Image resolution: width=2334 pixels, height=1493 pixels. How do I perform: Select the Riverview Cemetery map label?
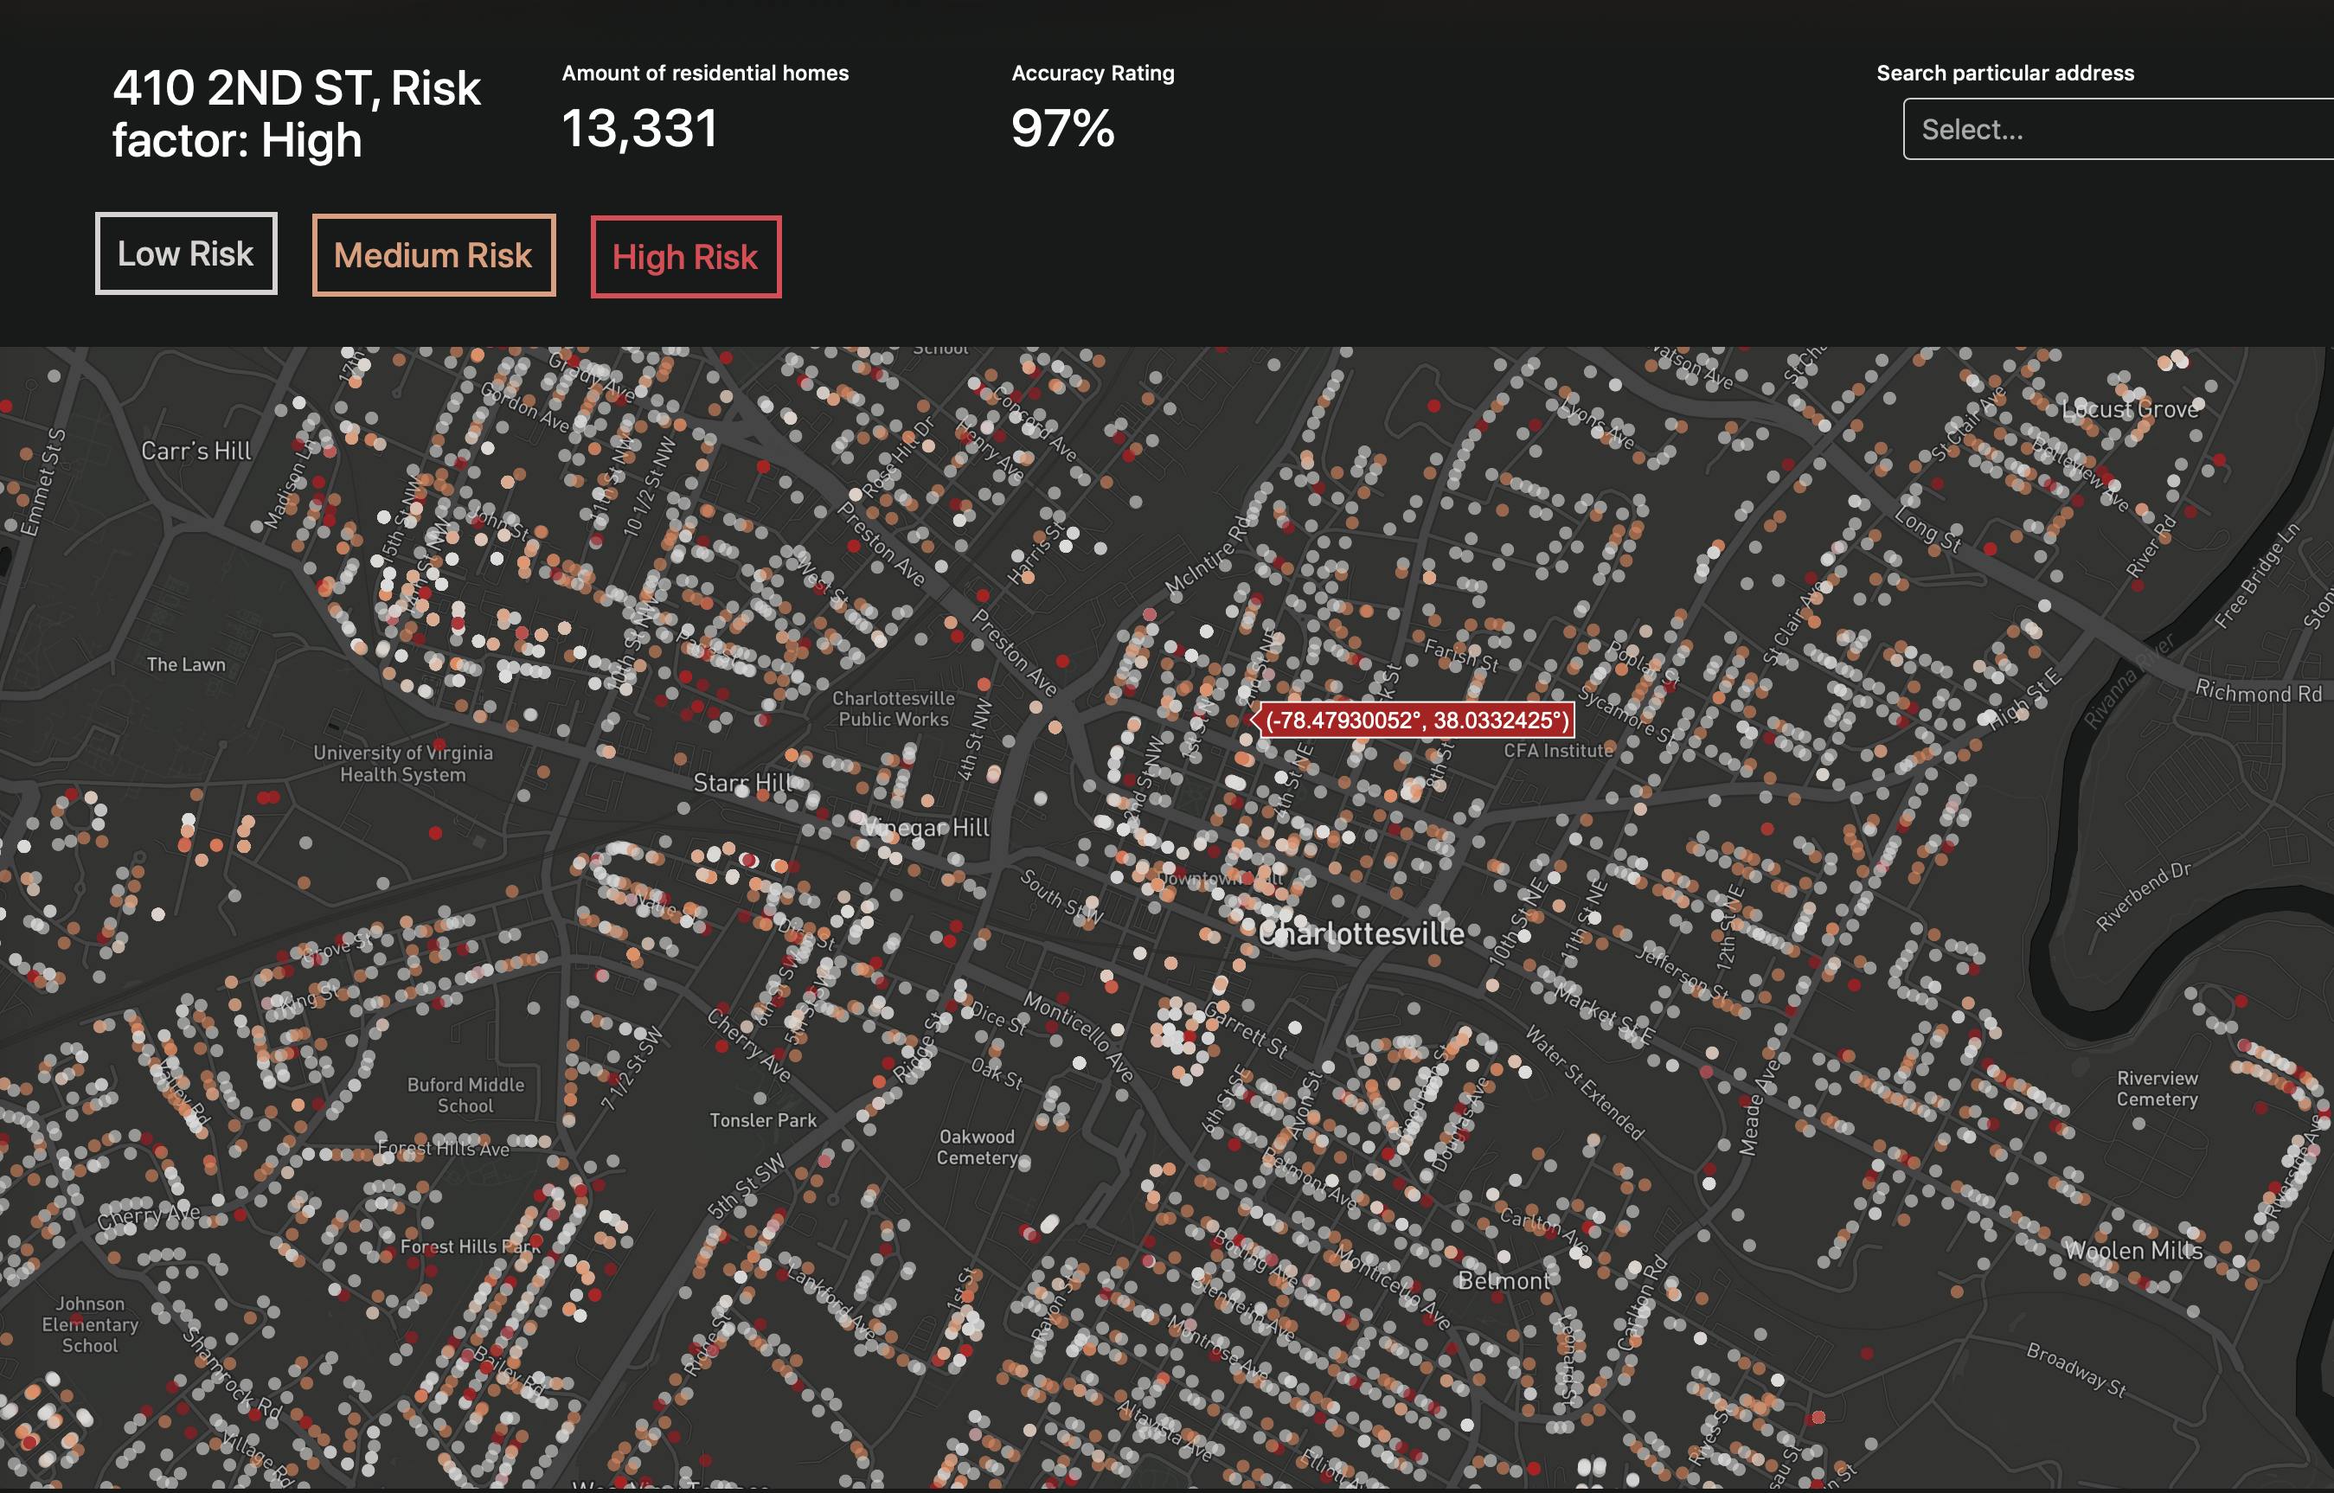[2157, 1088]
